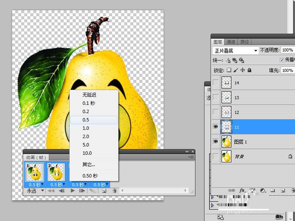Screen dimensions: 295x221
Task: Click 其它... to set custom delay
Action: [88, 164]
